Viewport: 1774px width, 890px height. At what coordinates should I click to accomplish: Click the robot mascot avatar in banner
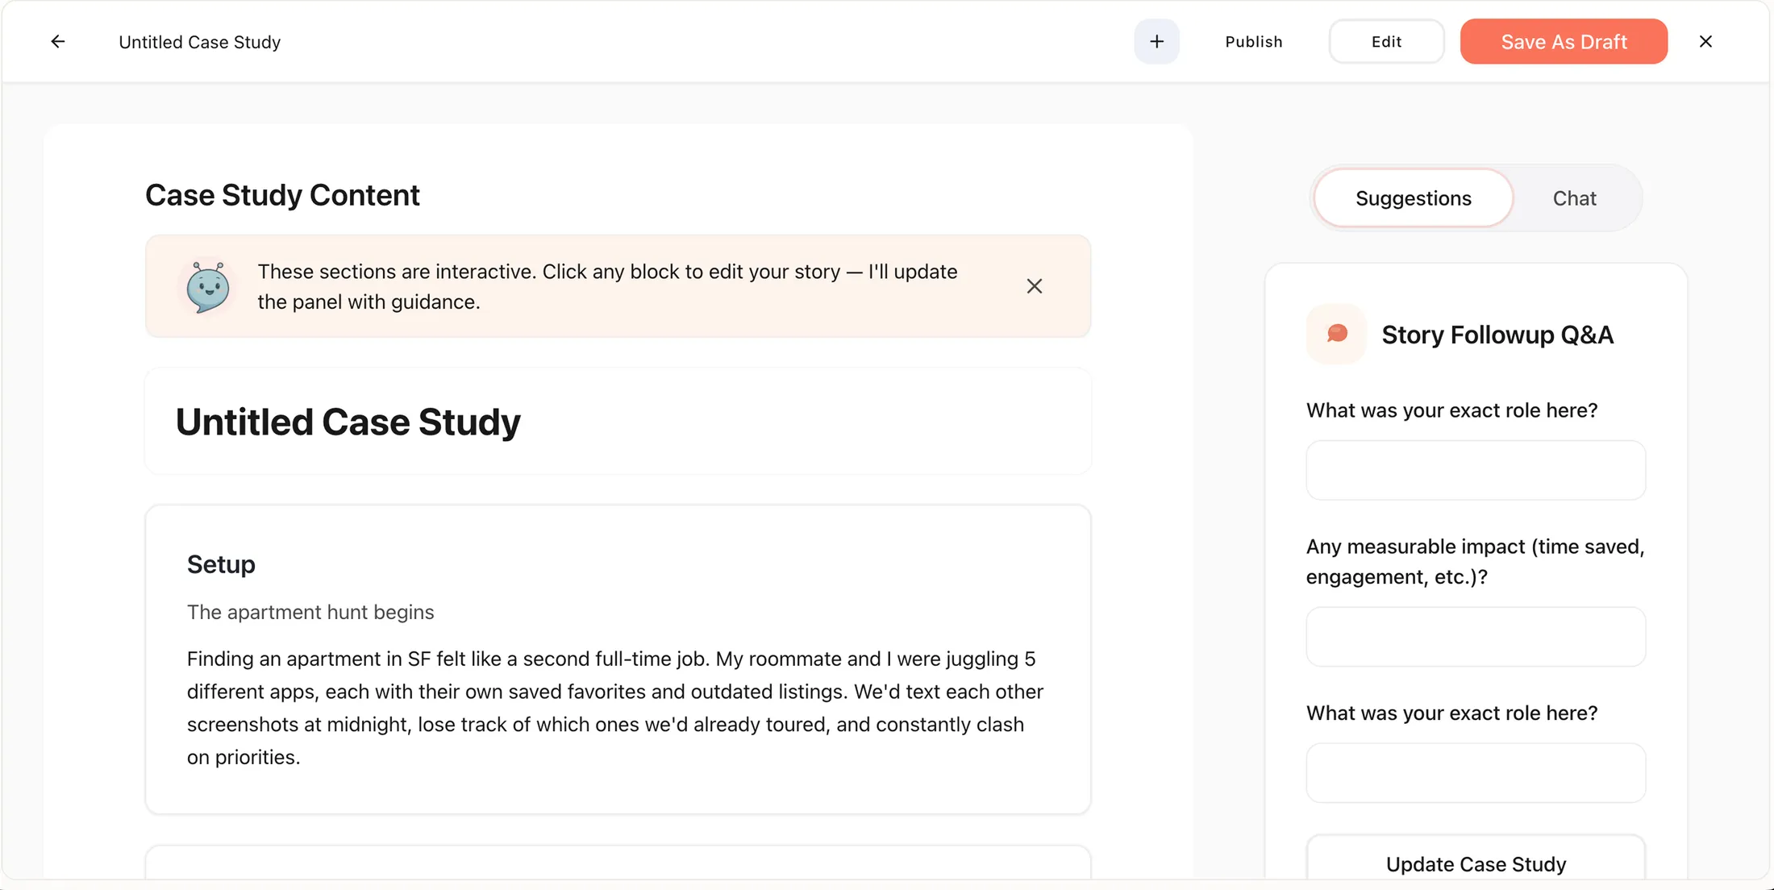pos(208,286)
